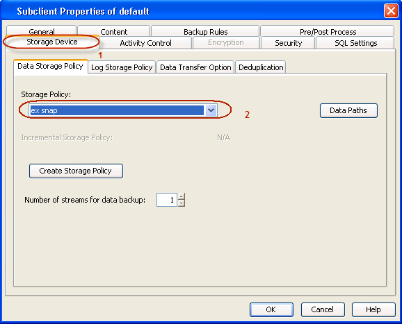Increase number of streams with up arrow

point(182,196)
